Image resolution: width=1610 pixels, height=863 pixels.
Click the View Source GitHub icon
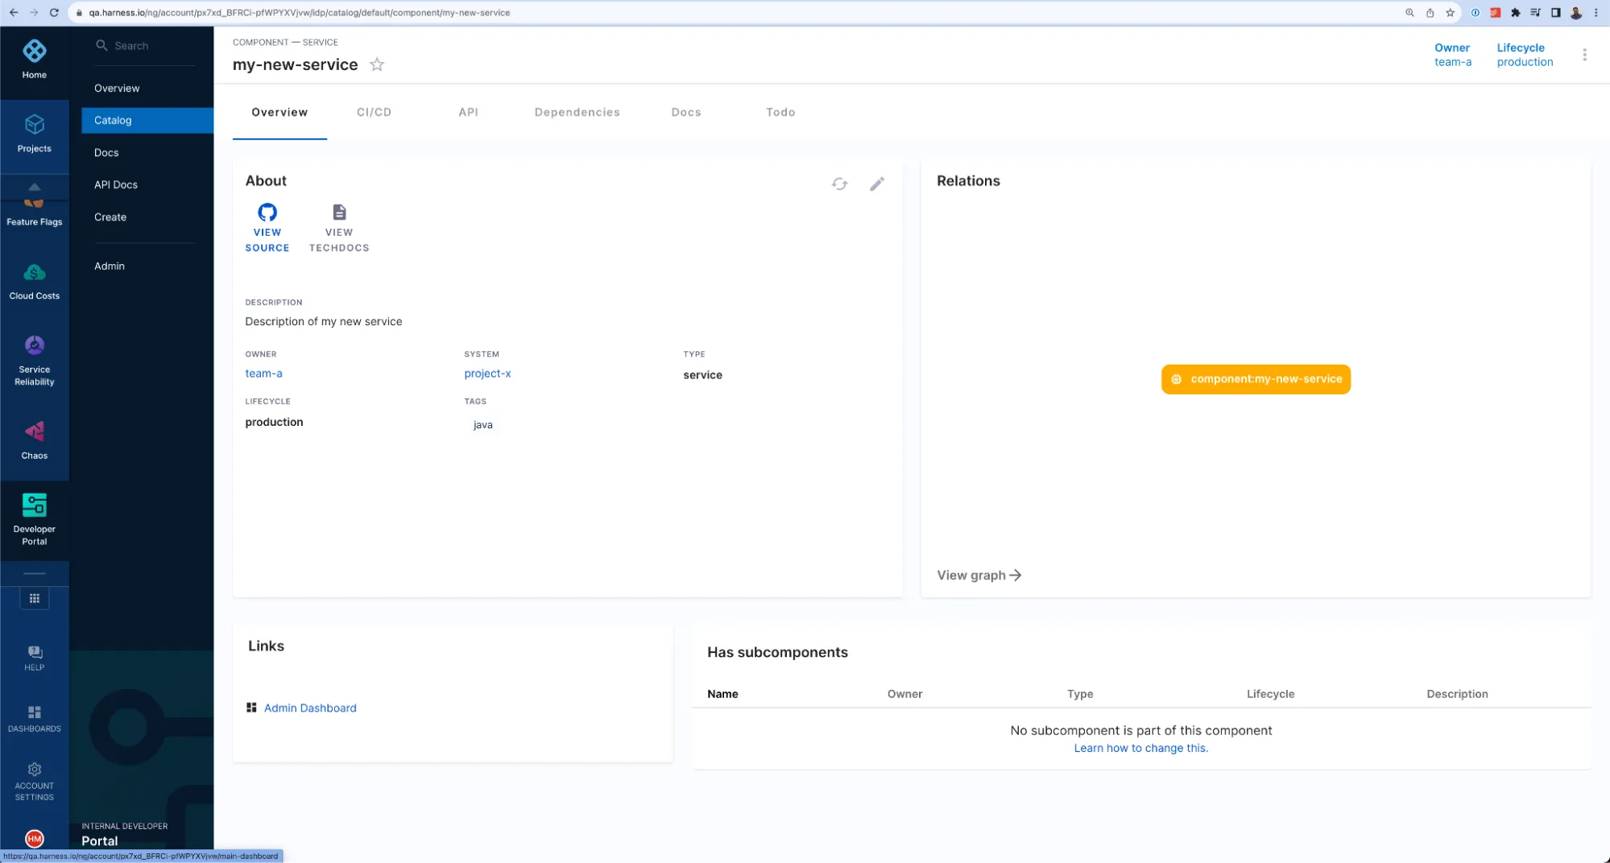pos(267,213)
